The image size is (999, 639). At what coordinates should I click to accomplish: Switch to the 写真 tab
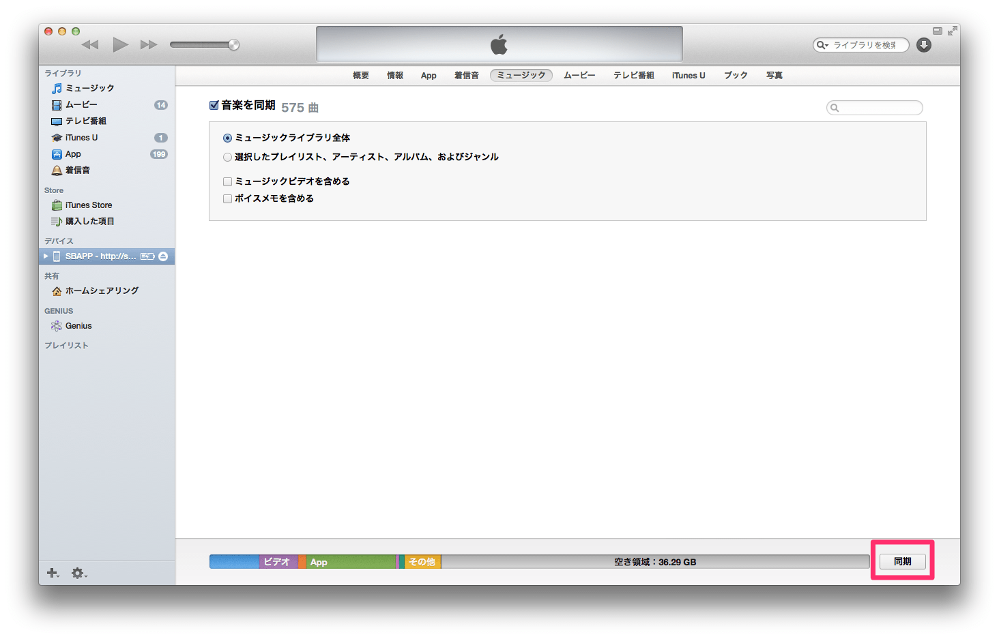(x=774, y=76)
